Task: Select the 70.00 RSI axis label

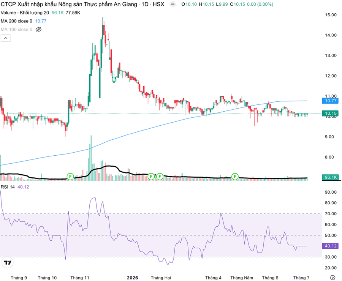Action: pyautogui.click(x=331, y=214)
